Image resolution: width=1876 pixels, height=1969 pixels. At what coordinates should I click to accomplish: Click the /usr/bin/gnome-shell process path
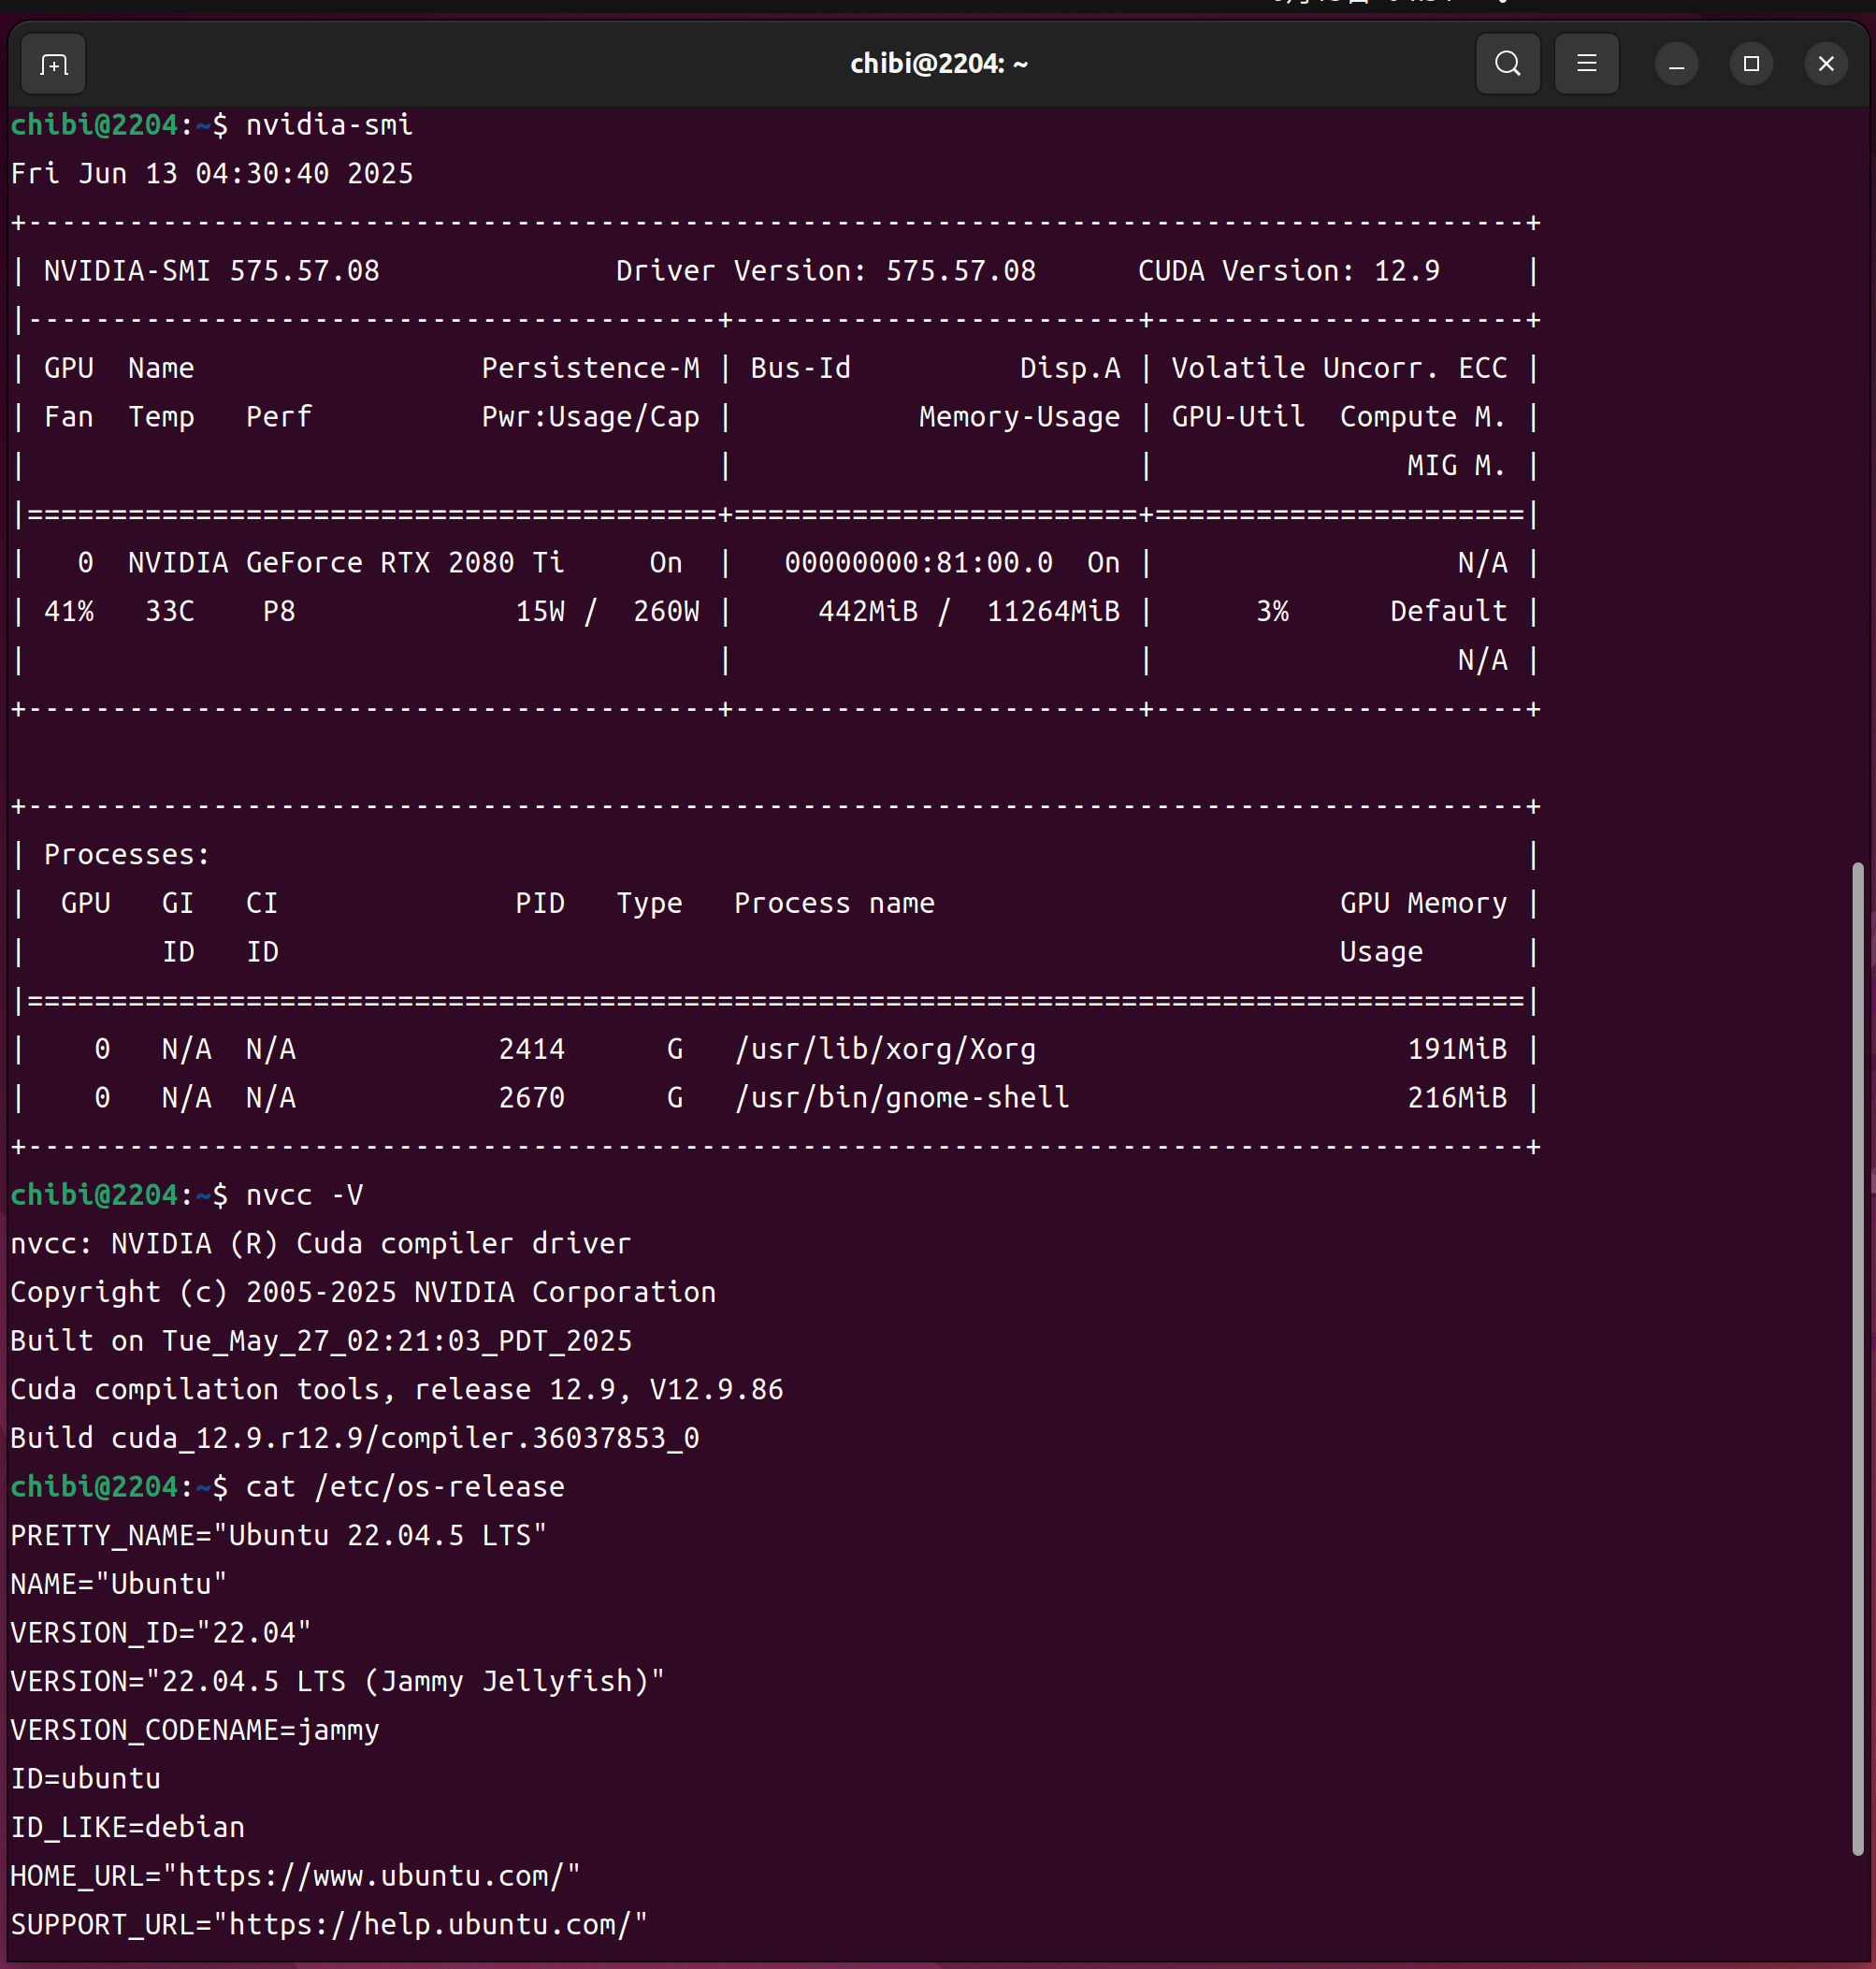pyautogui.click(x=902, y=1098)
